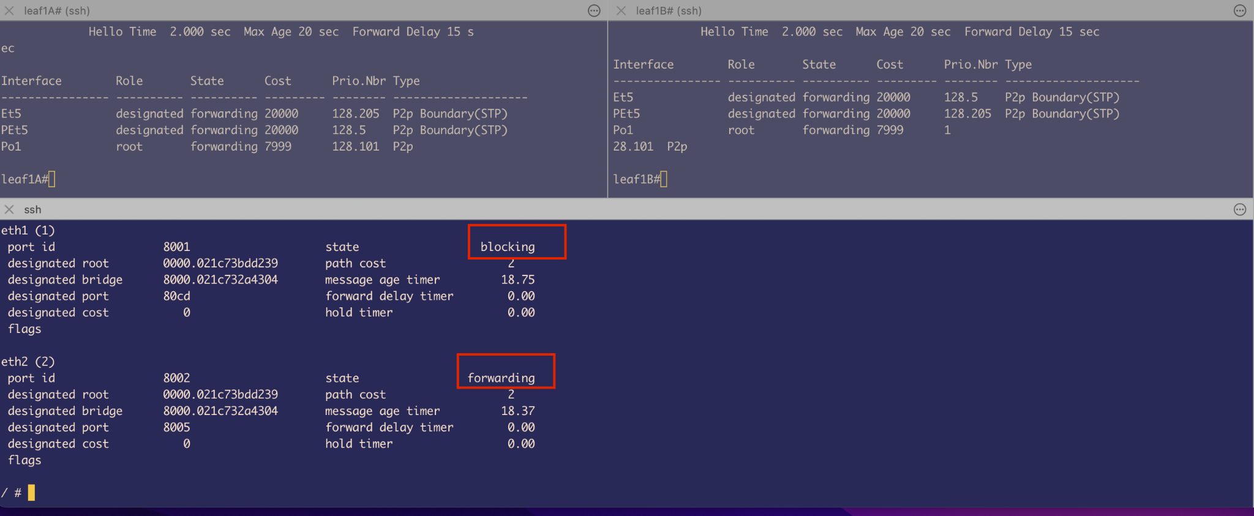This screenshot has height=516, width=1254.
Task: Click the eth2 'forwarding' state value
Action: tap(501, 378)
